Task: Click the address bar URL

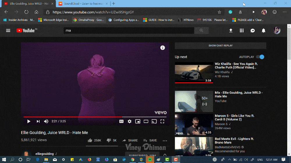Action: point(93,12)
